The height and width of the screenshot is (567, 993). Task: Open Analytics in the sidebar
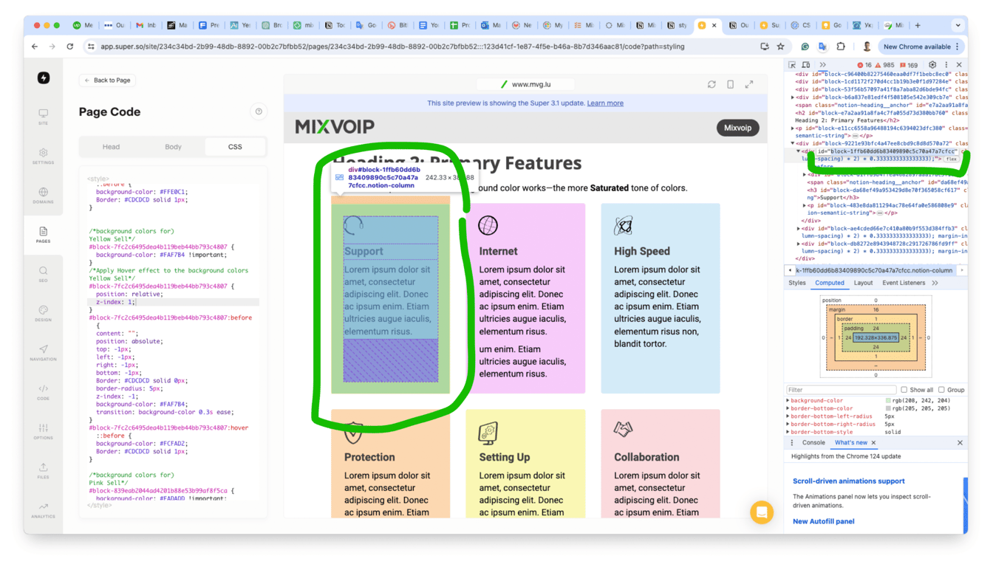(x=44, y=510)
